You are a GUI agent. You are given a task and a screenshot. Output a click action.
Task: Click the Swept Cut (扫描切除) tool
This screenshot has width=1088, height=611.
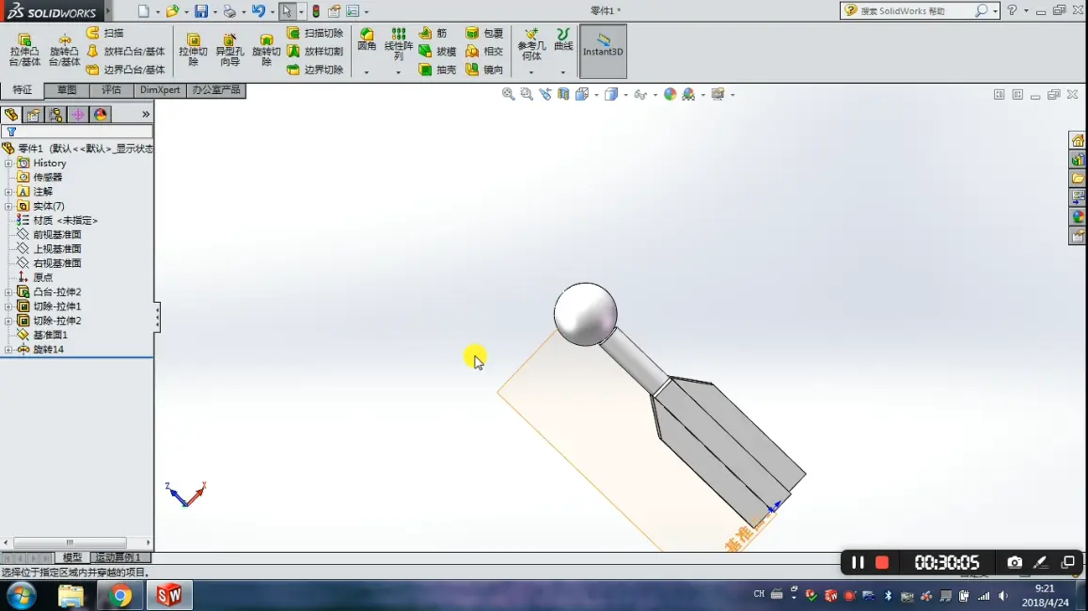315,33
